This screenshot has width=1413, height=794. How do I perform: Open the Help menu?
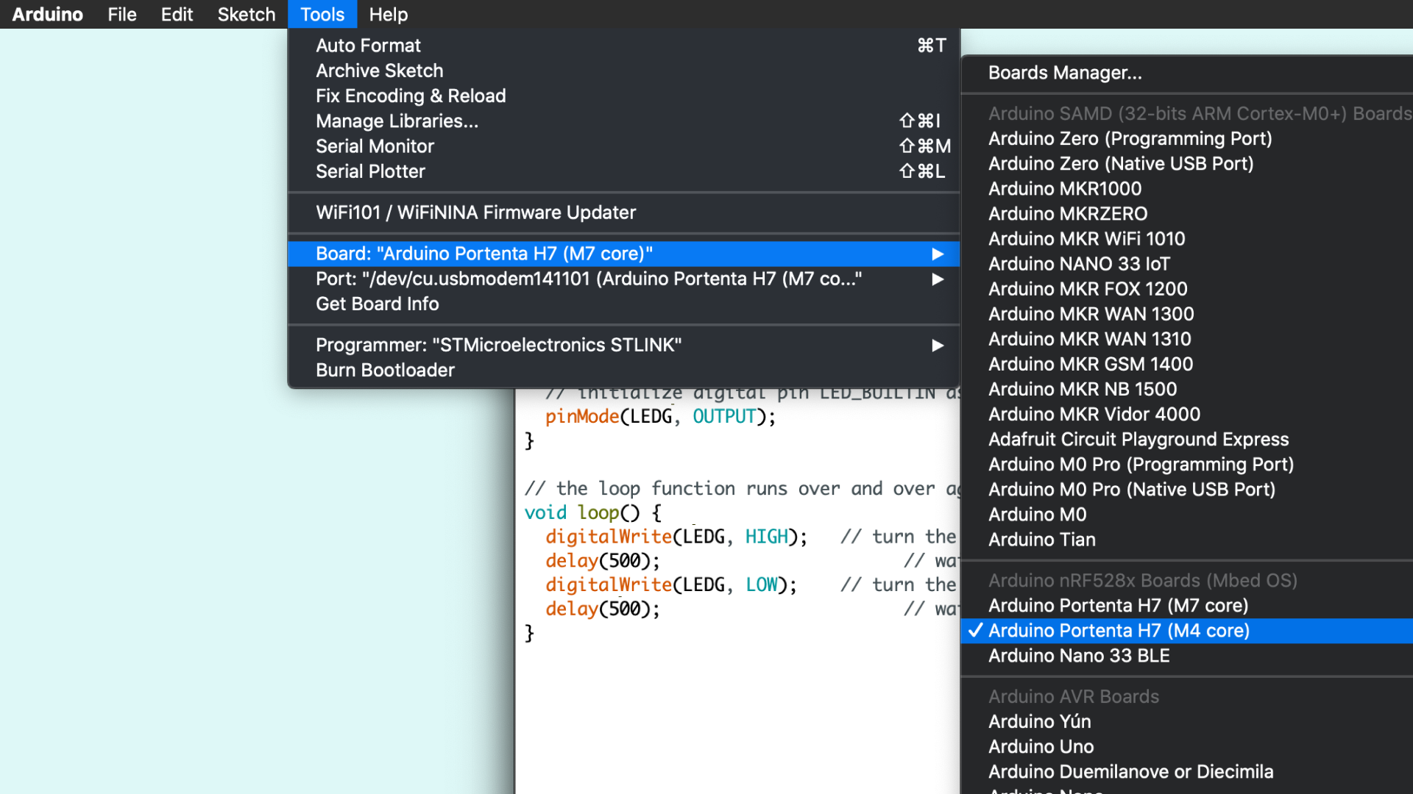pyautogui.click(x=388, y=14)
